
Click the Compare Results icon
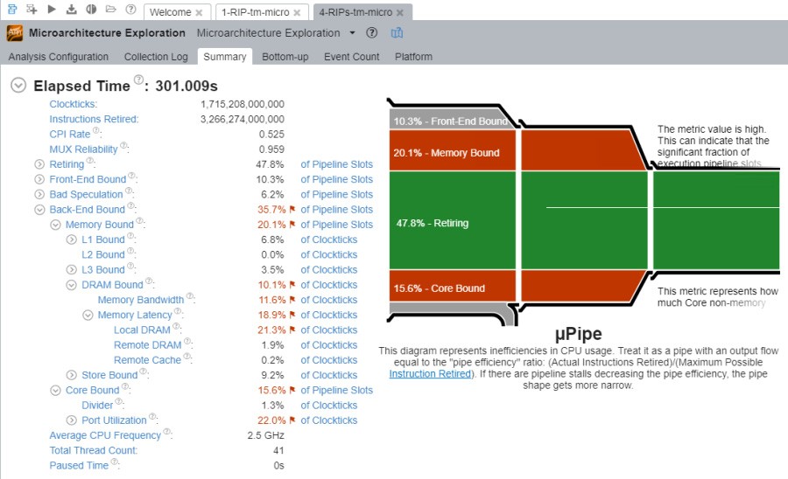click(x=91, y=10)
